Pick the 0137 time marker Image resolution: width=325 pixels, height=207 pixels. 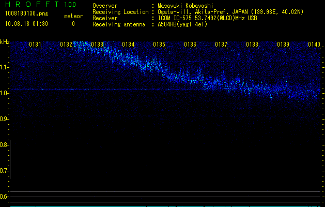pyautogui.click(x=221, y=45)
